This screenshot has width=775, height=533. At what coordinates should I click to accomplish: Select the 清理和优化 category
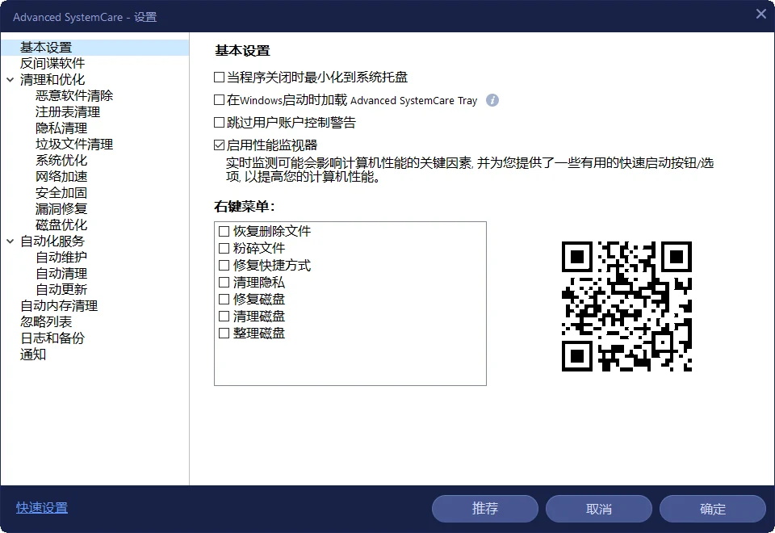(52, 80)
